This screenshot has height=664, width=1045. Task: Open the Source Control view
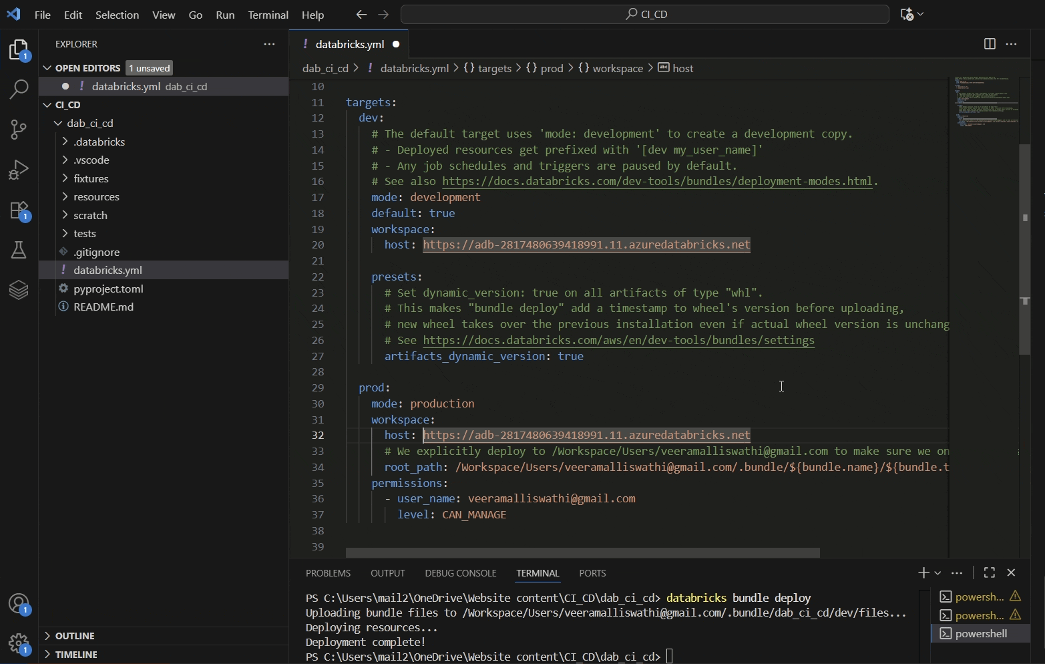(x=19, y=130)
